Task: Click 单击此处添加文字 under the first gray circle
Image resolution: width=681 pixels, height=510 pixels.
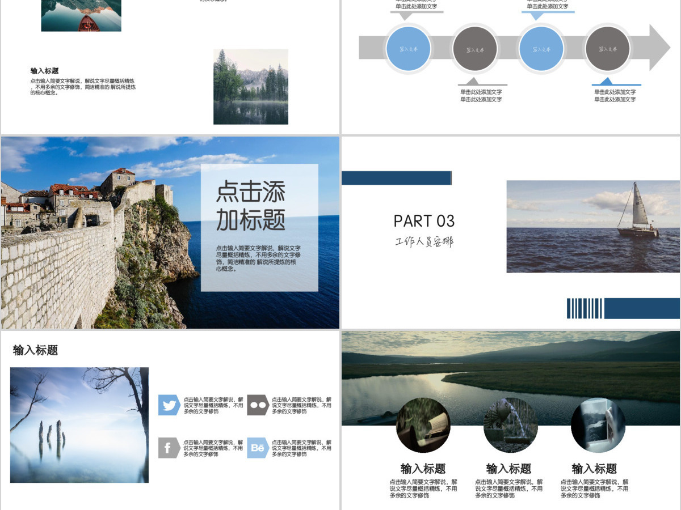Action: click(481, 95)
